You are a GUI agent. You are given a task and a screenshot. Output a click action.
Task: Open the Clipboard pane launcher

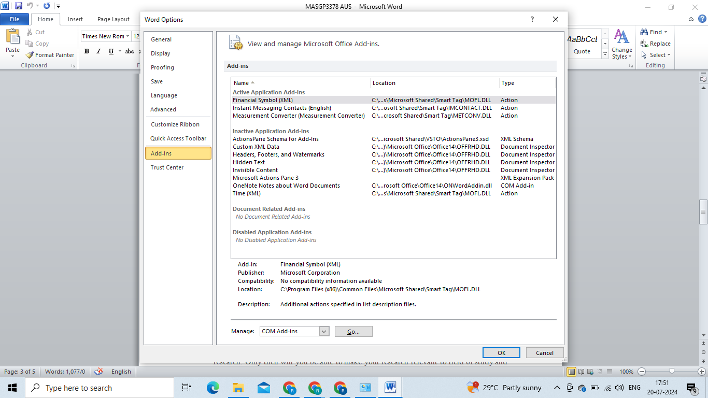pos(73,66)
